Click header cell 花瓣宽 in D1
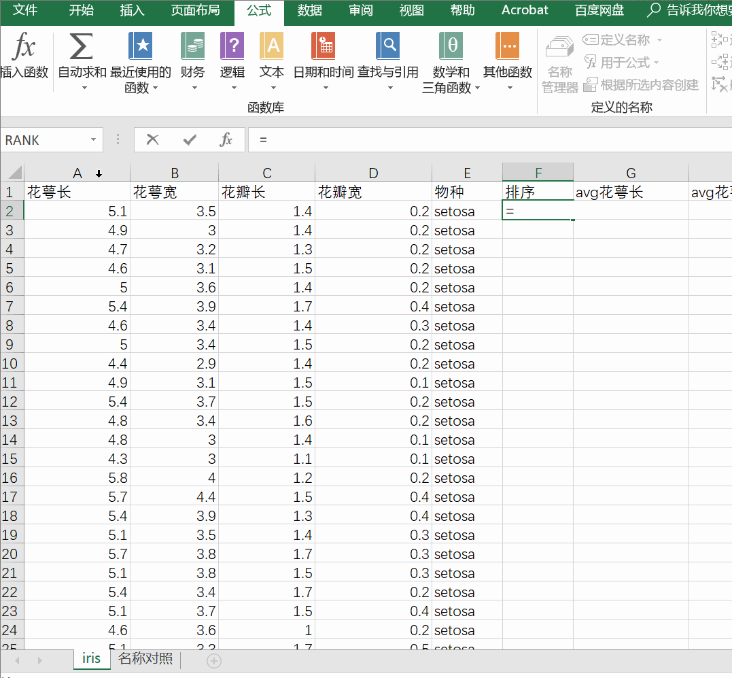The width and height of the screenshot is (732, 678). point(373,192)
